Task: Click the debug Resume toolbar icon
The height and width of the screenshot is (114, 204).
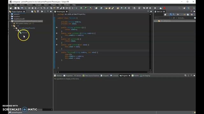Action: tap(29, 8)
